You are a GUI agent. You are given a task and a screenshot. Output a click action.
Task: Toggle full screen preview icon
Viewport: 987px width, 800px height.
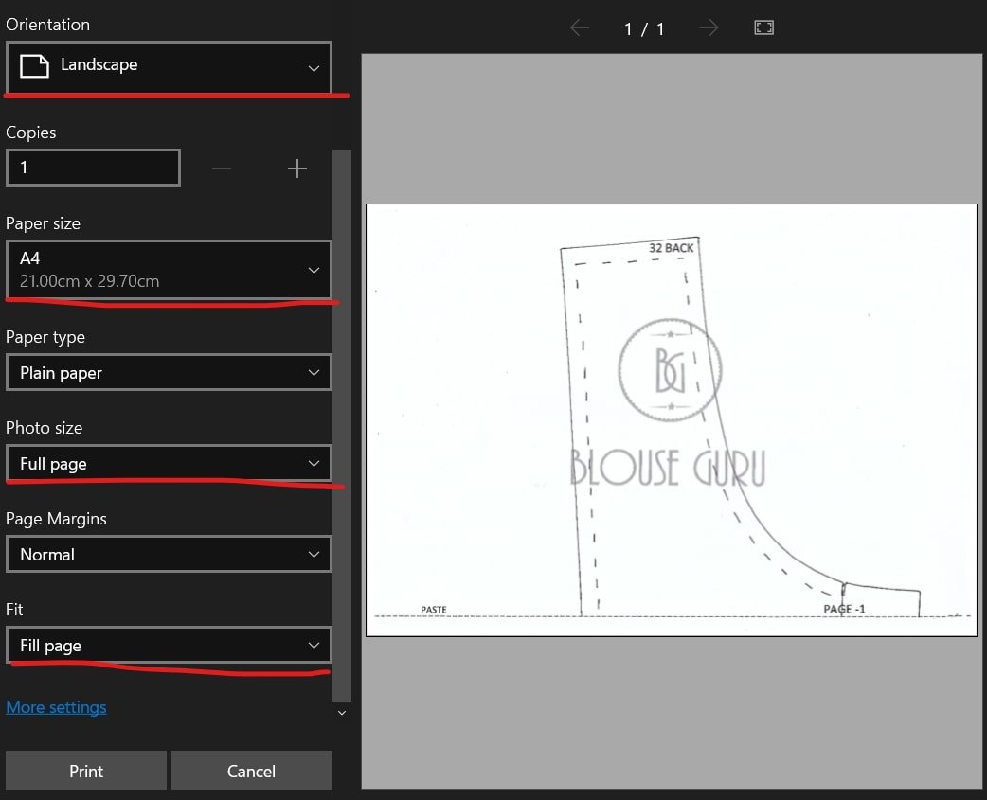click(763, 27)
